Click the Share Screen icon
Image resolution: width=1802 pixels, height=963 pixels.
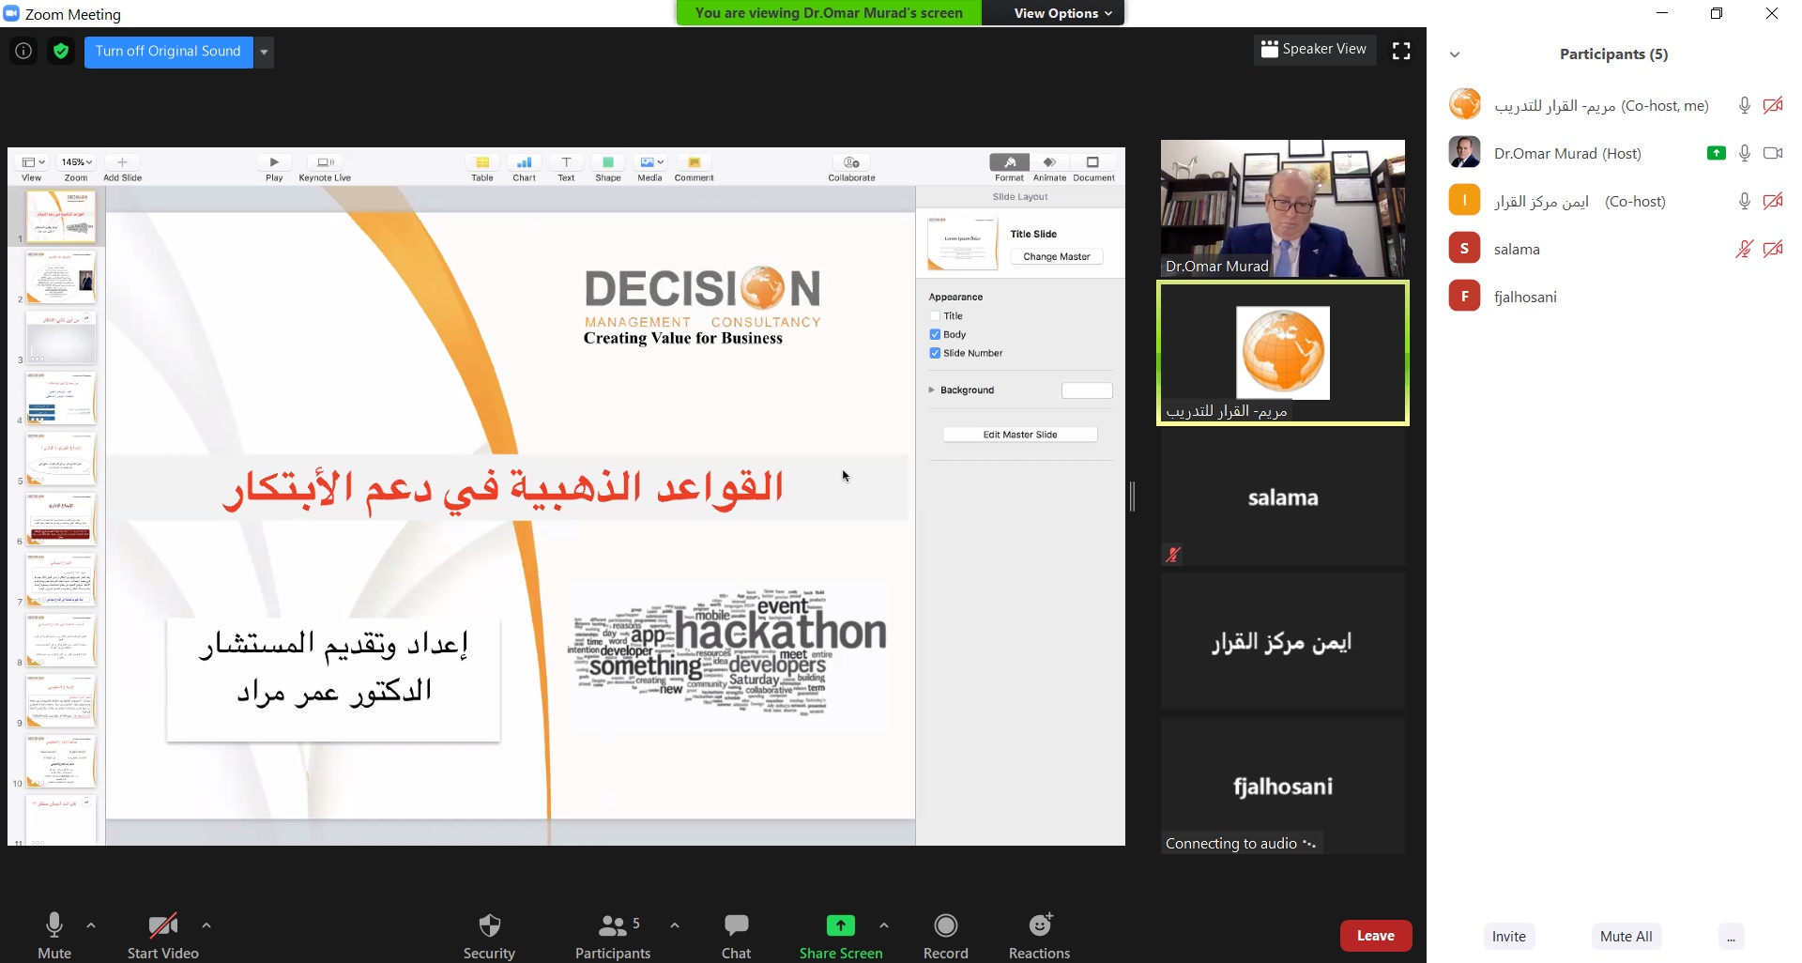tap(840, 926)
